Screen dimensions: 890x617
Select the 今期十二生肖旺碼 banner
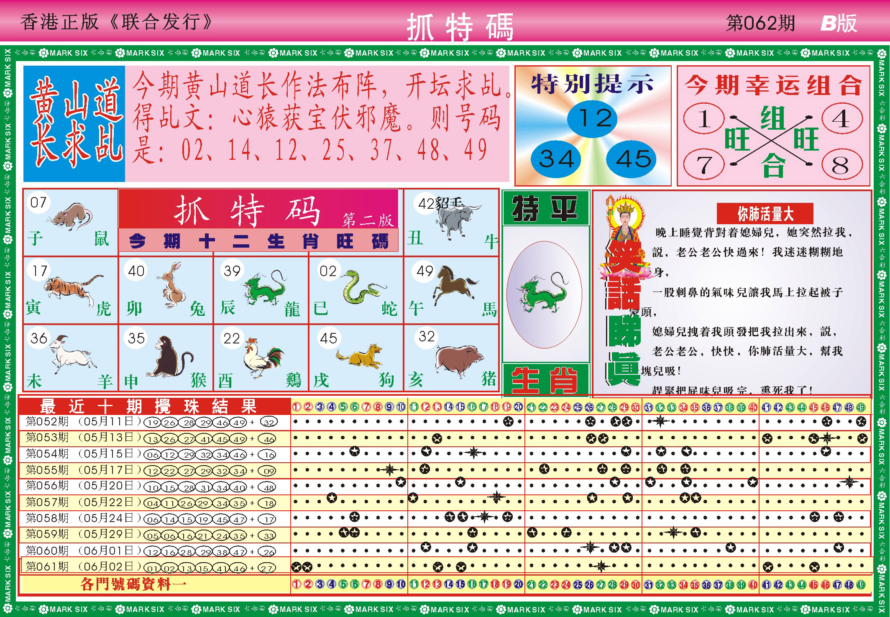tap(258, 241)
